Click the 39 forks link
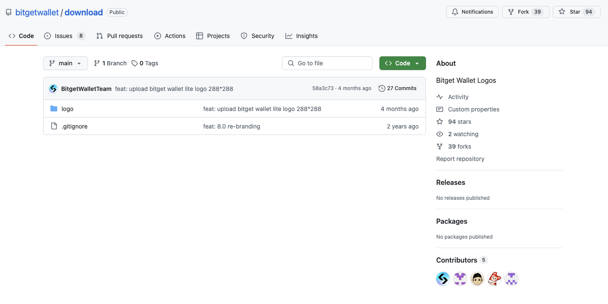 point(454,146)
